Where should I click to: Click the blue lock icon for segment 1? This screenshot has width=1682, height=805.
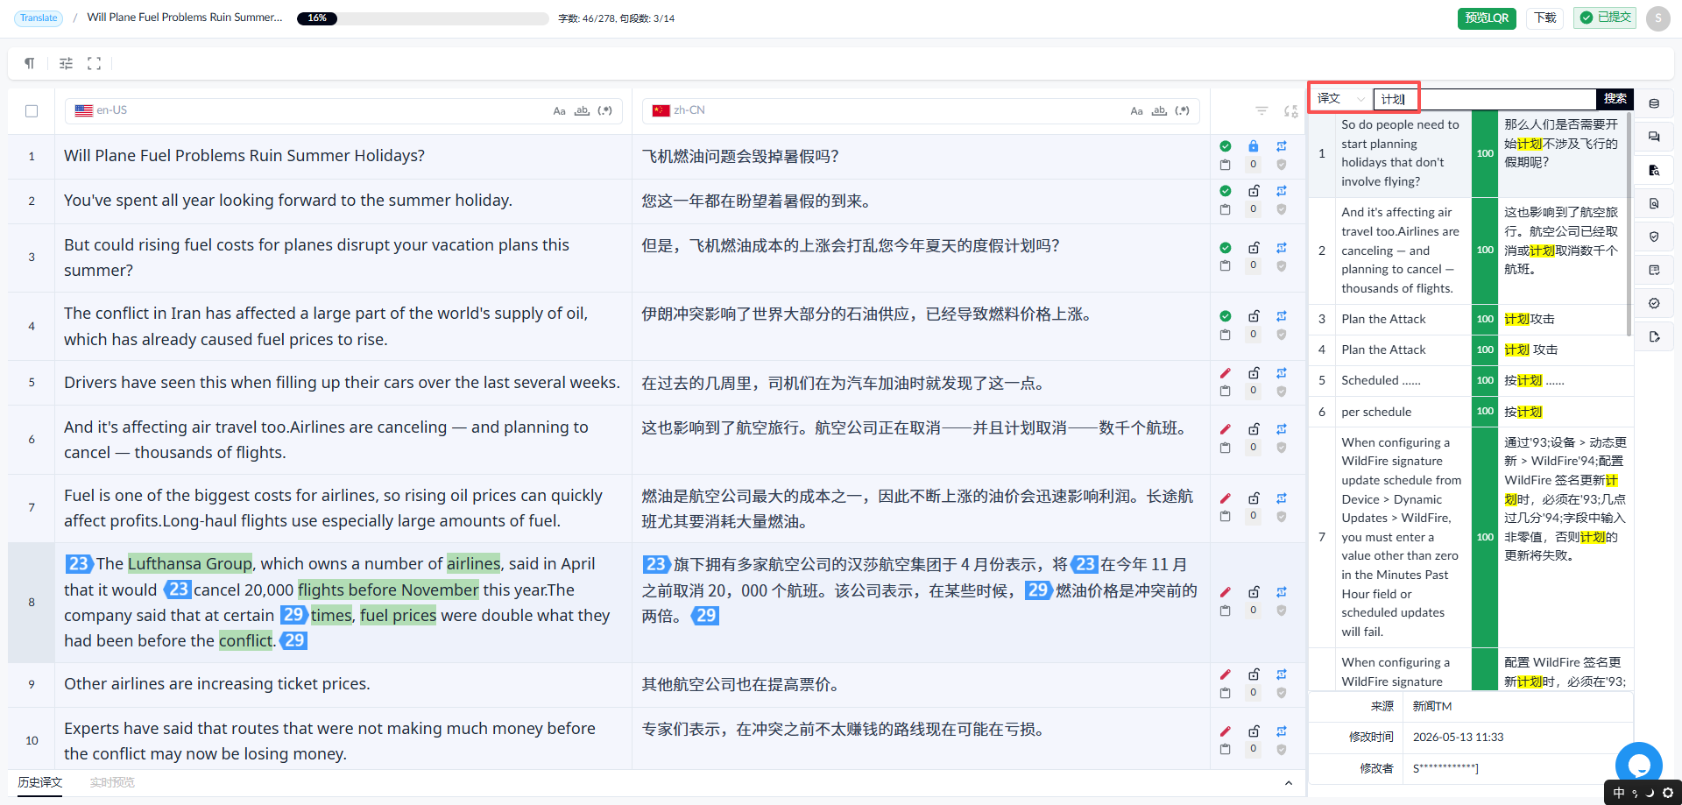(1253, 146)
